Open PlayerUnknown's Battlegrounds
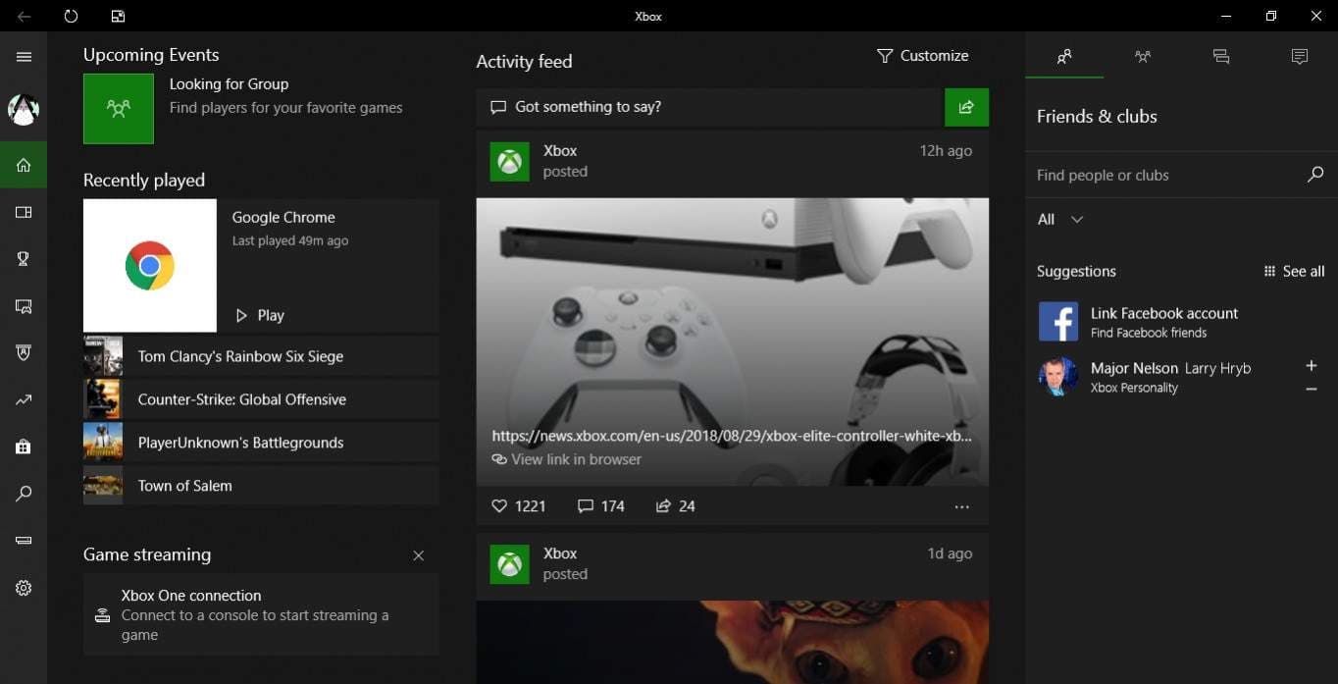 [x=261, y=443]
